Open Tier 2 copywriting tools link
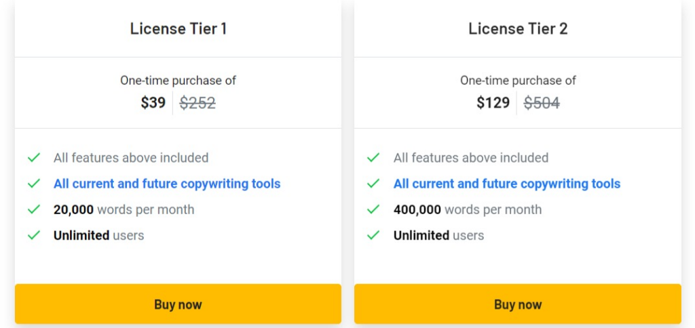The height and width of the screenshot is (328, 695). click(x=507, y=184)
